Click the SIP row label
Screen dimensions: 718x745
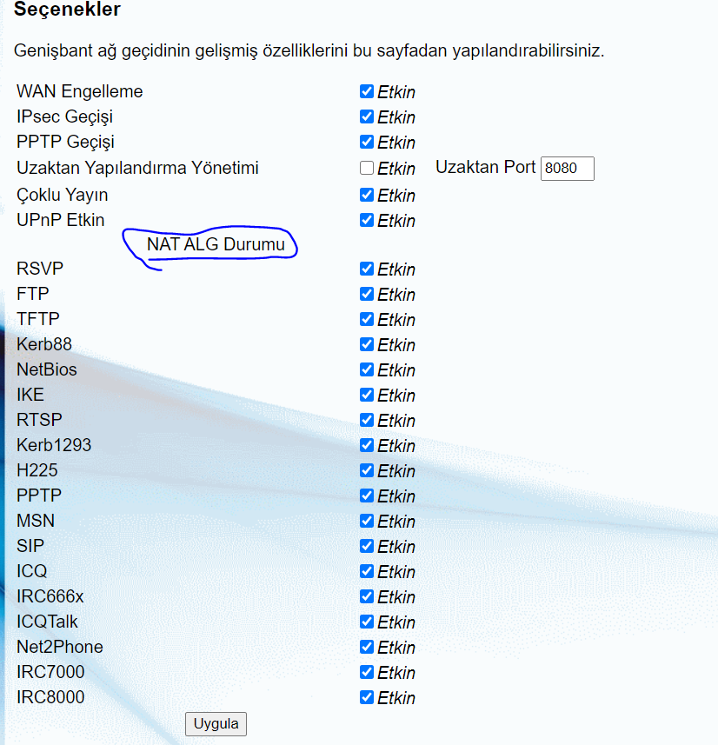pos(30,545)
